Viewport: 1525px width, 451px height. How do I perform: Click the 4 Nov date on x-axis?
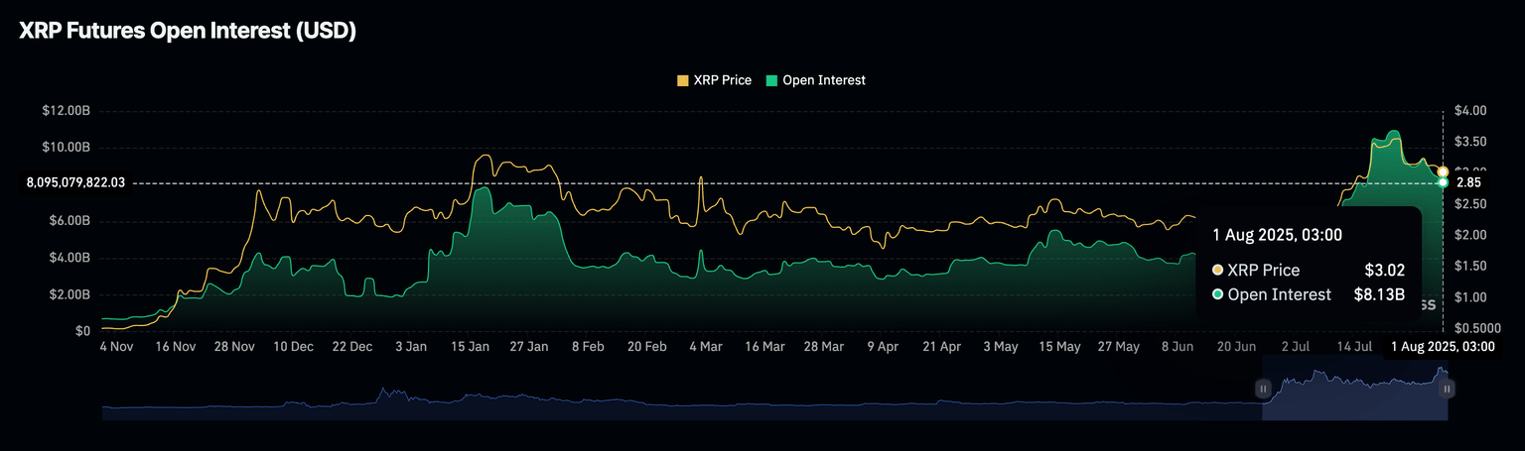[x=116, y=347]
